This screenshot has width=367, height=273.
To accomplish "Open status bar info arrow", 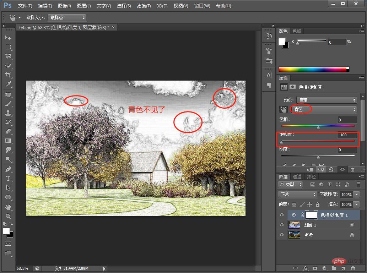I will 104,268.
